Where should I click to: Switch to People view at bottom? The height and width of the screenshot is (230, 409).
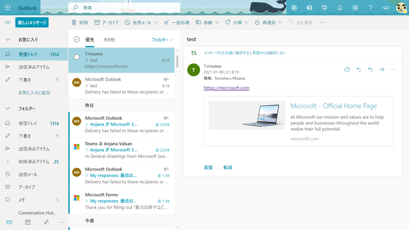(x=46, y=222)
